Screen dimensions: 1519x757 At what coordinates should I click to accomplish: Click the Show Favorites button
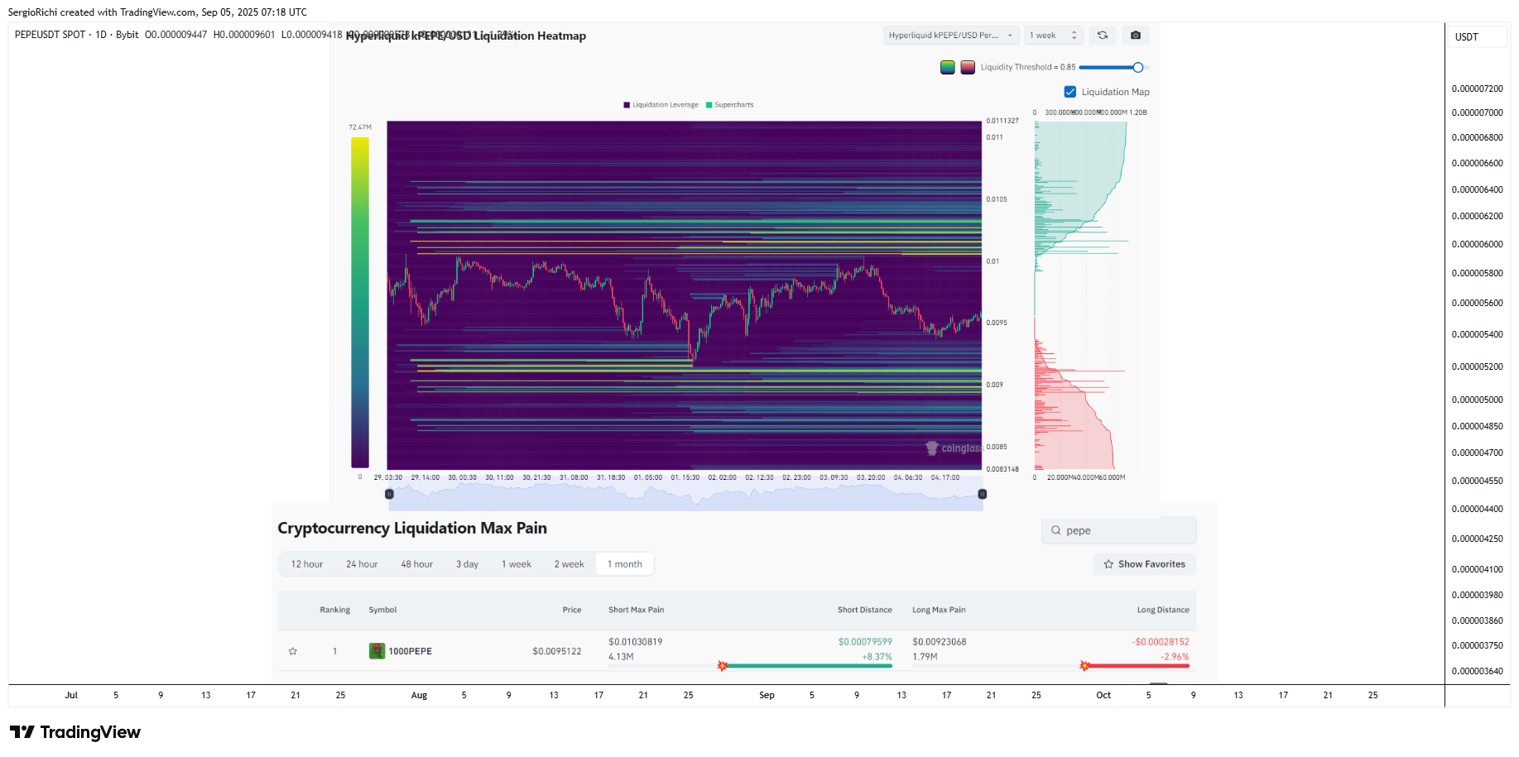tap(1145, 564)
